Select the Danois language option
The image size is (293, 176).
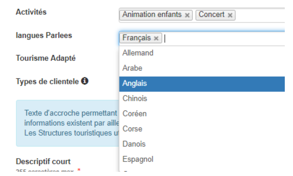click(x=202, y=144)
